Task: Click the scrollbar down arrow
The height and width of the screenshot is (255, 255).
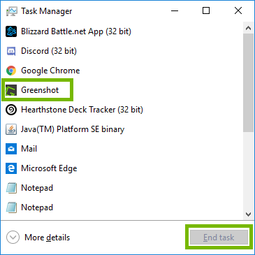Action: tap(248, 214)
